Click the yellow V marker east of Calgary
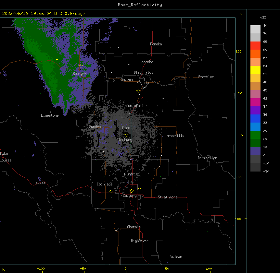 pos(139,189)
